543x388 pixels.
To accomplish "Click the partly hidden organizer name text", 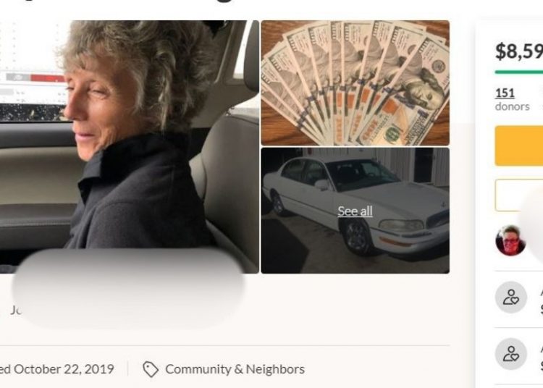I will [16, 310].
